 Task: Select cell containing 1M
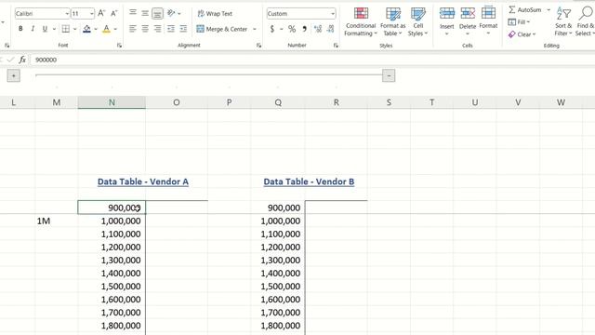[57, 221]
